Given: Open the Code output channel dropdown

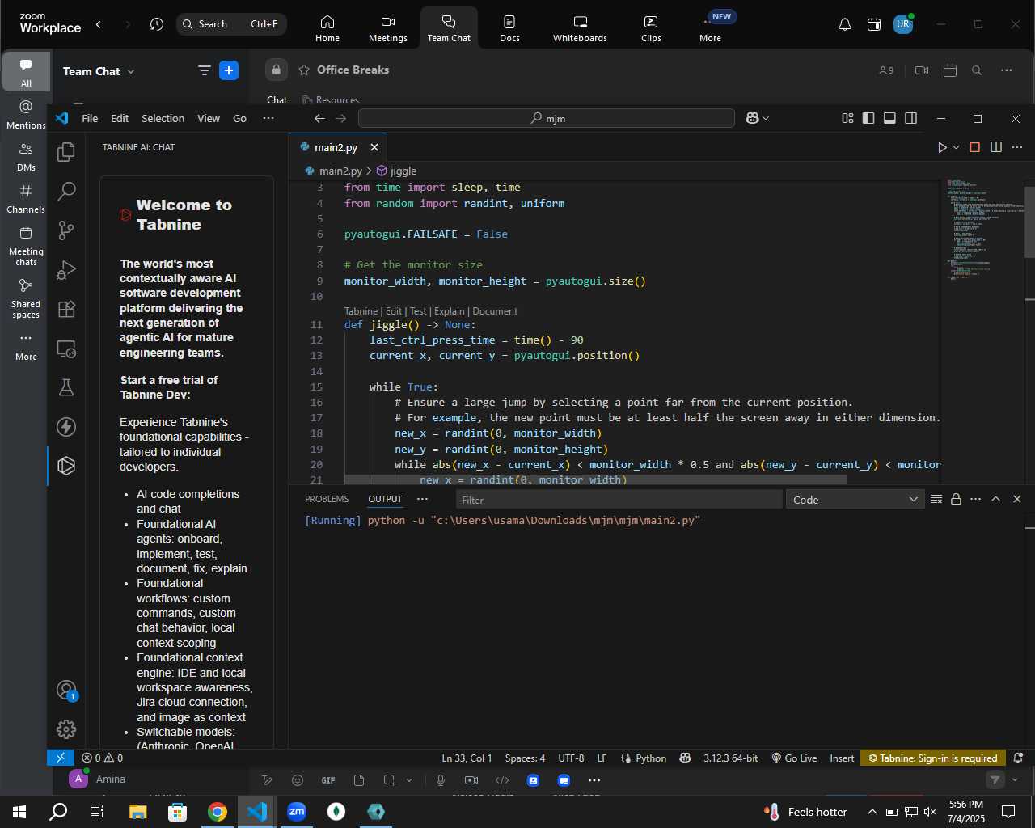Looking at the screenshot, I should 855,500.
